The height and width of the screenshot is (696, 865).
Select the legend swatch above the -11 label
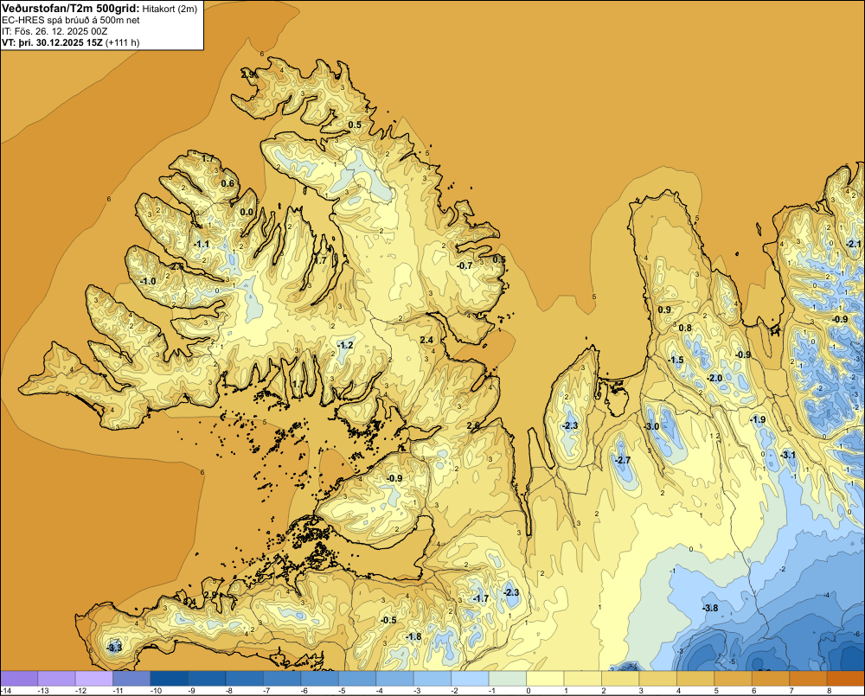[x=131, y=679]
